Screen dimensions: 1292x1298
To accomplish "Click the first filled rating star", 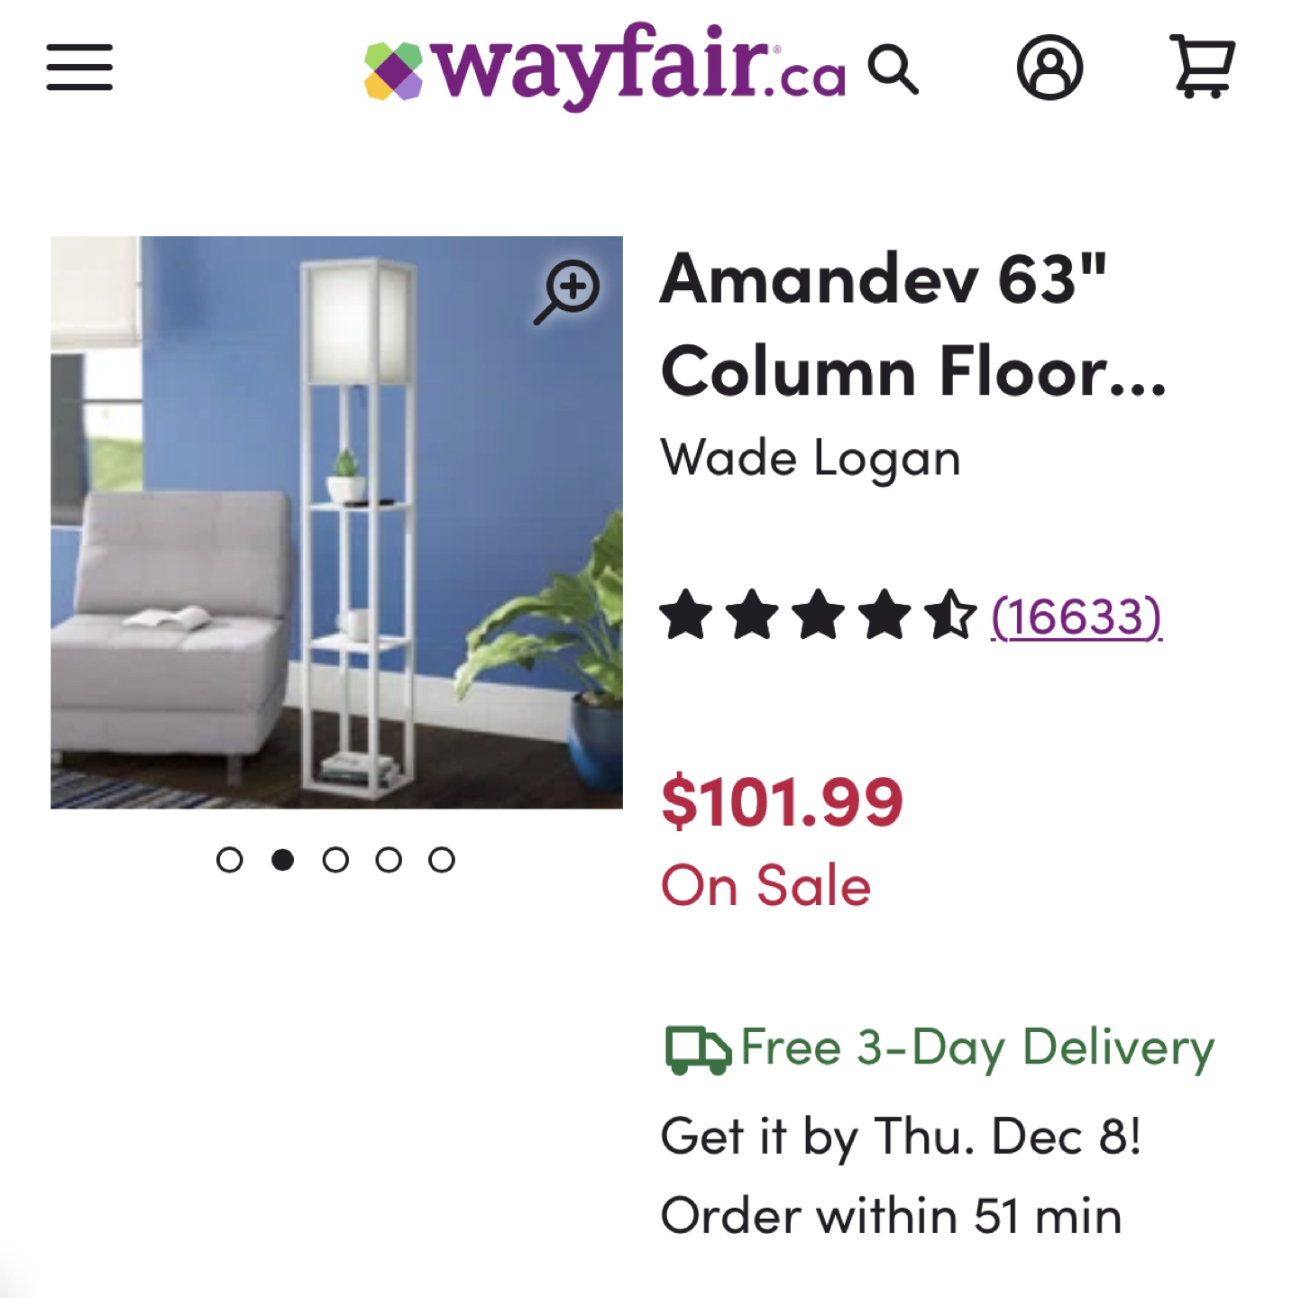I will click(686, 615).
